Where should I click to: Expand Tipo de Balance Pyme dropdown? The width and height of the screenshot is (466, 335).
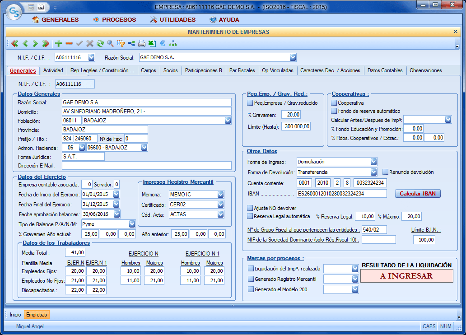(132, 224)
